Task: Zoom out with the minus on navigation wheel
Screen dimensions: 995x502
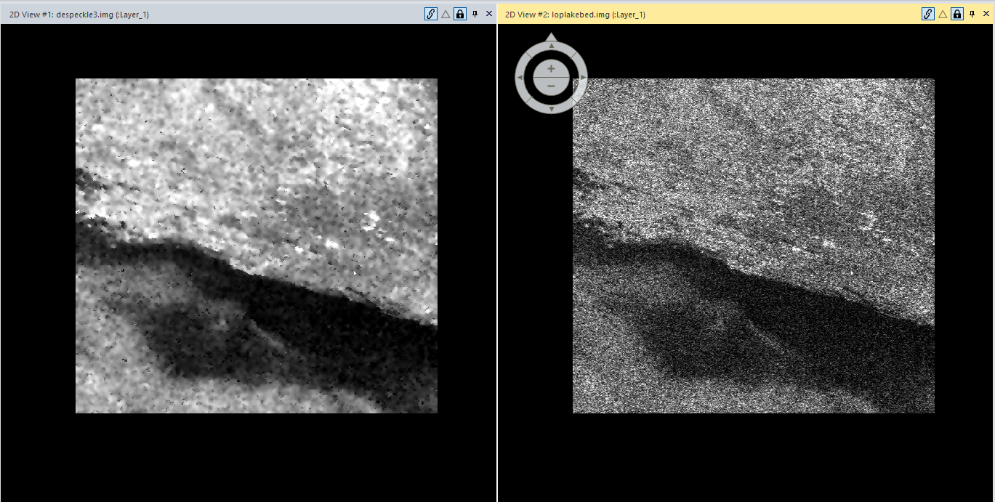Action: coord(551,86)
